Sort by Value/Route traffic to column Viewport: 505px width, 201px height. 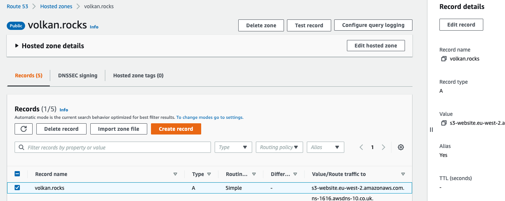[x=403, y=174]
